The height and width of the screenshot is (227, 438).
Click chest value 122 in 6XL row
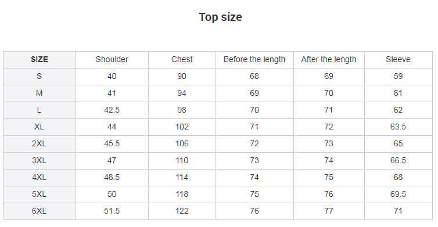pos(182,211)
